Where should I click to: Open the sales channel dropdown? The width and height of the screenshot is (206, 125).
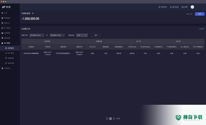82,35
